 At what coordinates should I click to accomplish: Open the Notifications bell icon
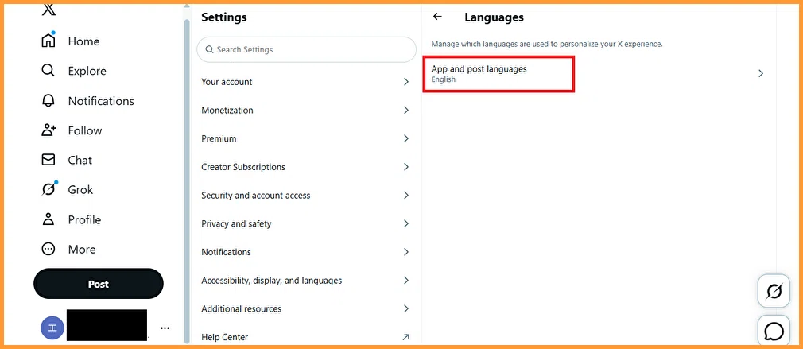coord(48,100)
